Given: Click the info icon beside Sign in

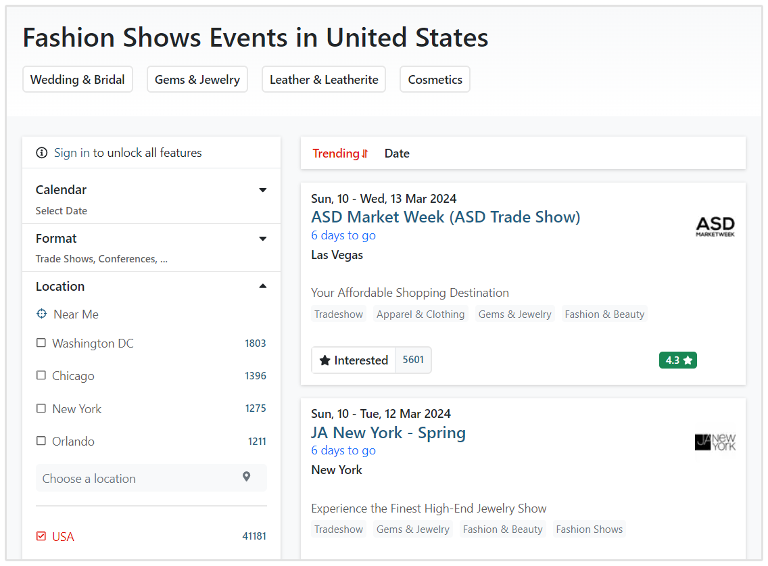Looking at the screenshot, I should 42,153.
